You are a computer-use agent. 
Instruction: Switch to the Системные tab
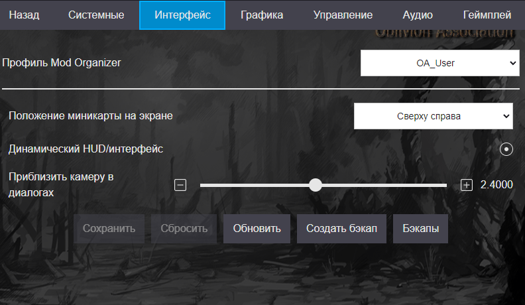click(x=96, y=15)
